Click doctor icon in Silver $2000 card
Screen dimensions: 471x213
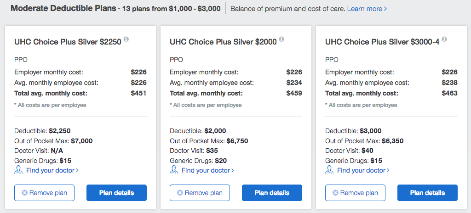coord(174,170)
